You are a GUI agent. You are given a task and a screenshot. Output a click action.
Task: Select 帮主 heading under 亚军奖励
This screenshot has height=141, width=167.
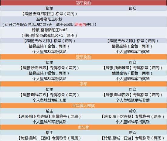click(49, 62)
